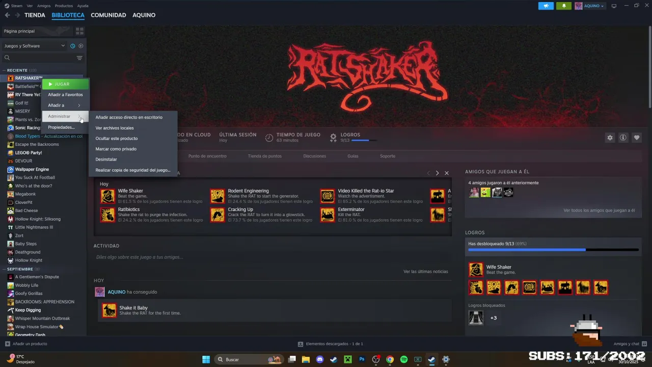
Task: Open Amigos y chat panel
Action: tap(630, 344)
